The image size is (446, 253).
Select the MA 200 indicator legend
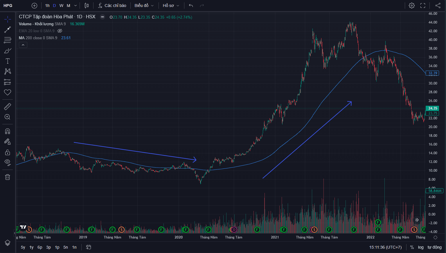[x=38, y=38]
